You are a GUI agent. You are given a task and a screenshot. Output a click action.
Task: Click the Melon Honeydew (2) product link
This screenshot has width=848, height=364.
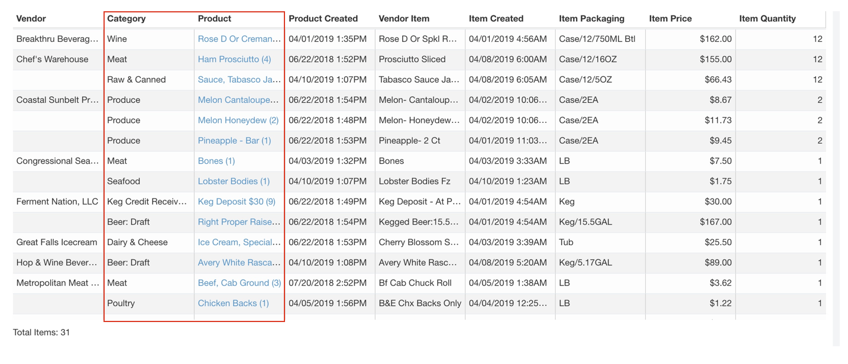point(238,120)
